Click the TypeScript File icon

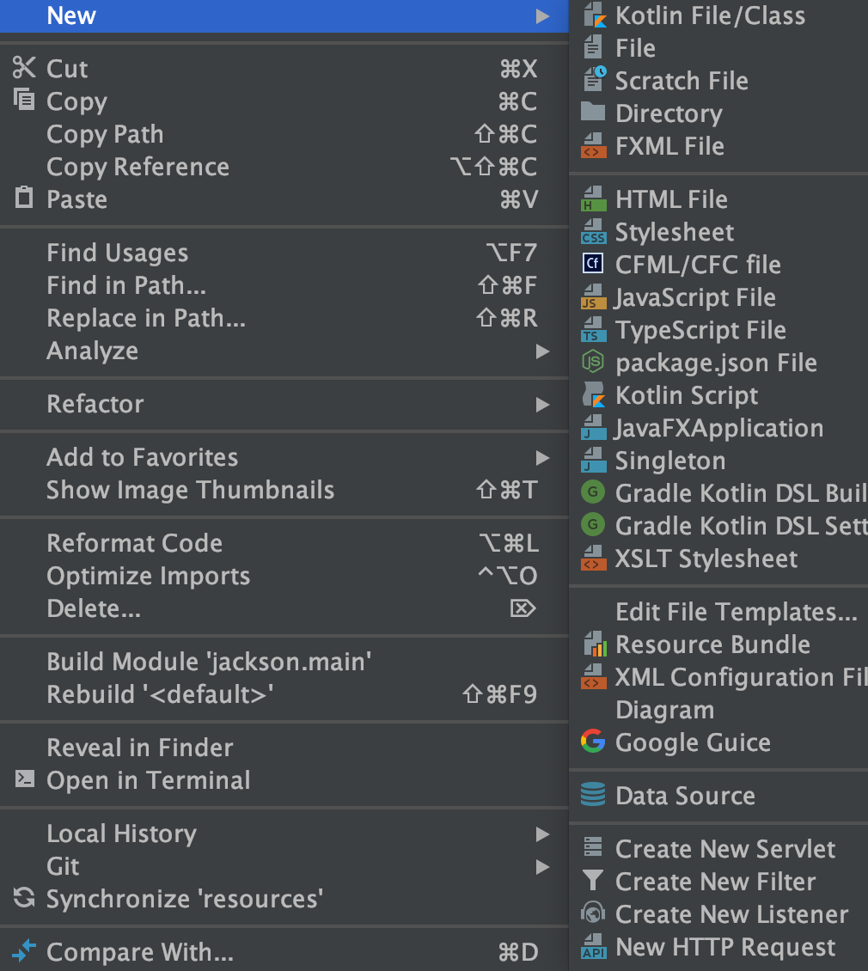594,329
